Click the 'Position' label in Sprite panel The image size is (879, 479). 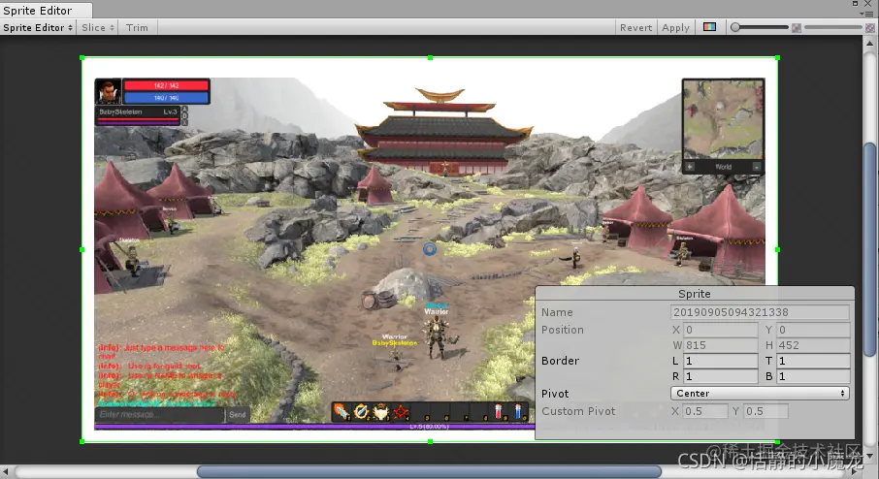pyautogui.click(x=563, y=330)
